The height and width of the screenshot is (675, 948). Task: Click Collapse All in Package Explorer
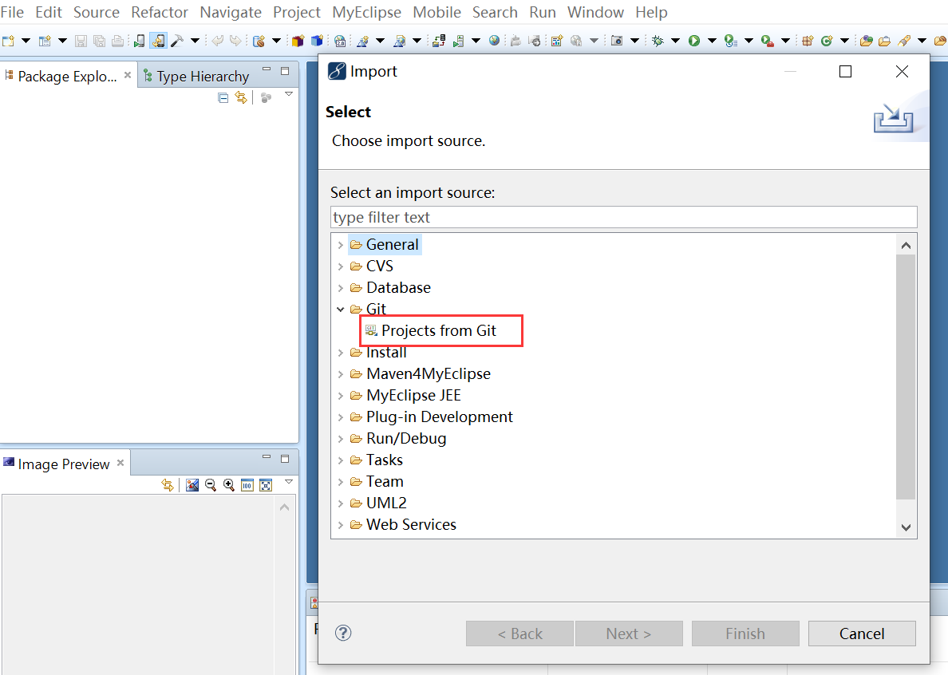[223, 97]
